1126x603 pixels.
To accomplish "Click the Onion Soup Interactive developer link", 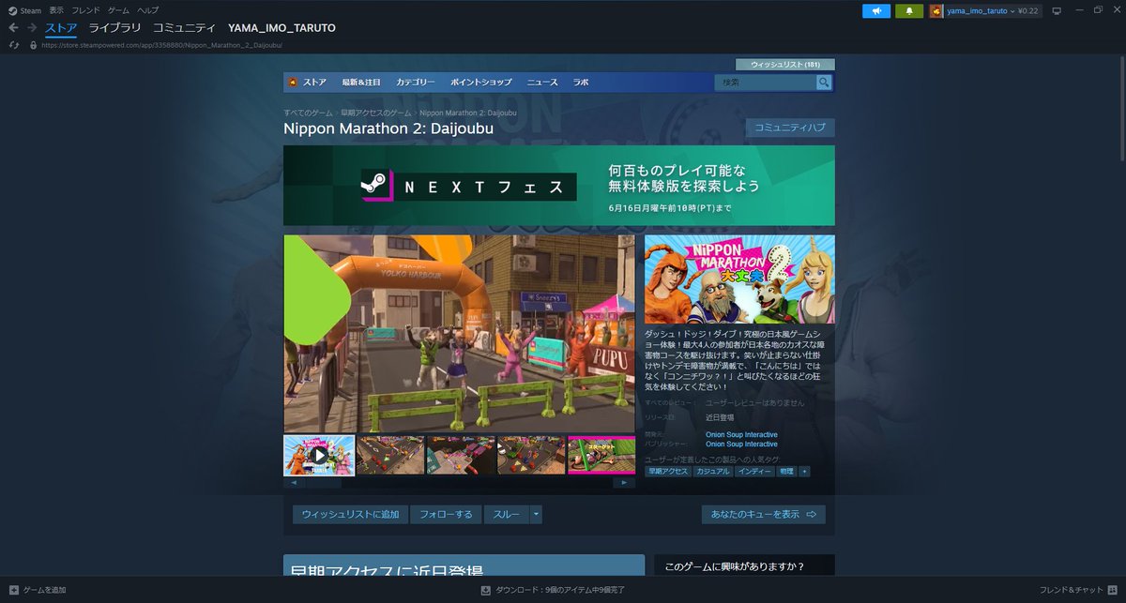I will (x=740, y=434).
